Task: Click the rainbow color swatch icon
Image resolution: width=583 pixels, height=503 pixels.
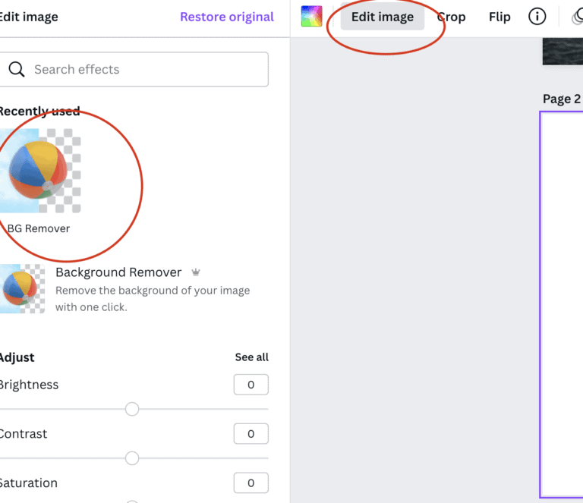Action: click(311, 17)
